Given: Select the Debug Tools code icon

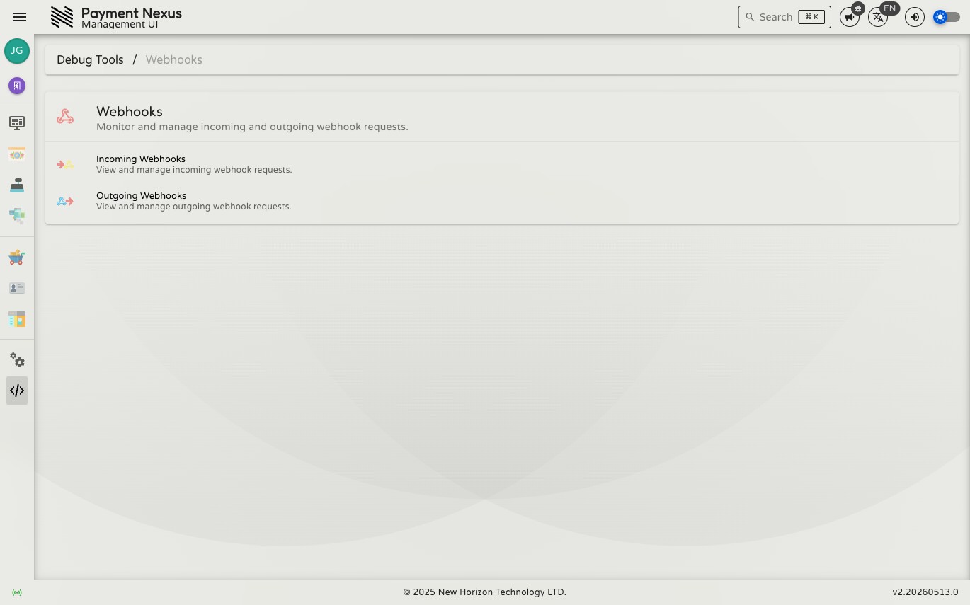Looking at the screenshot, I should click(x=17, y=391).
